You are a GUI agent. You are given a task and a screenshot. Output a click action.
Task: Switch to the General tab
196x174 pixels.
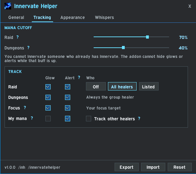(x=16, y=18)
